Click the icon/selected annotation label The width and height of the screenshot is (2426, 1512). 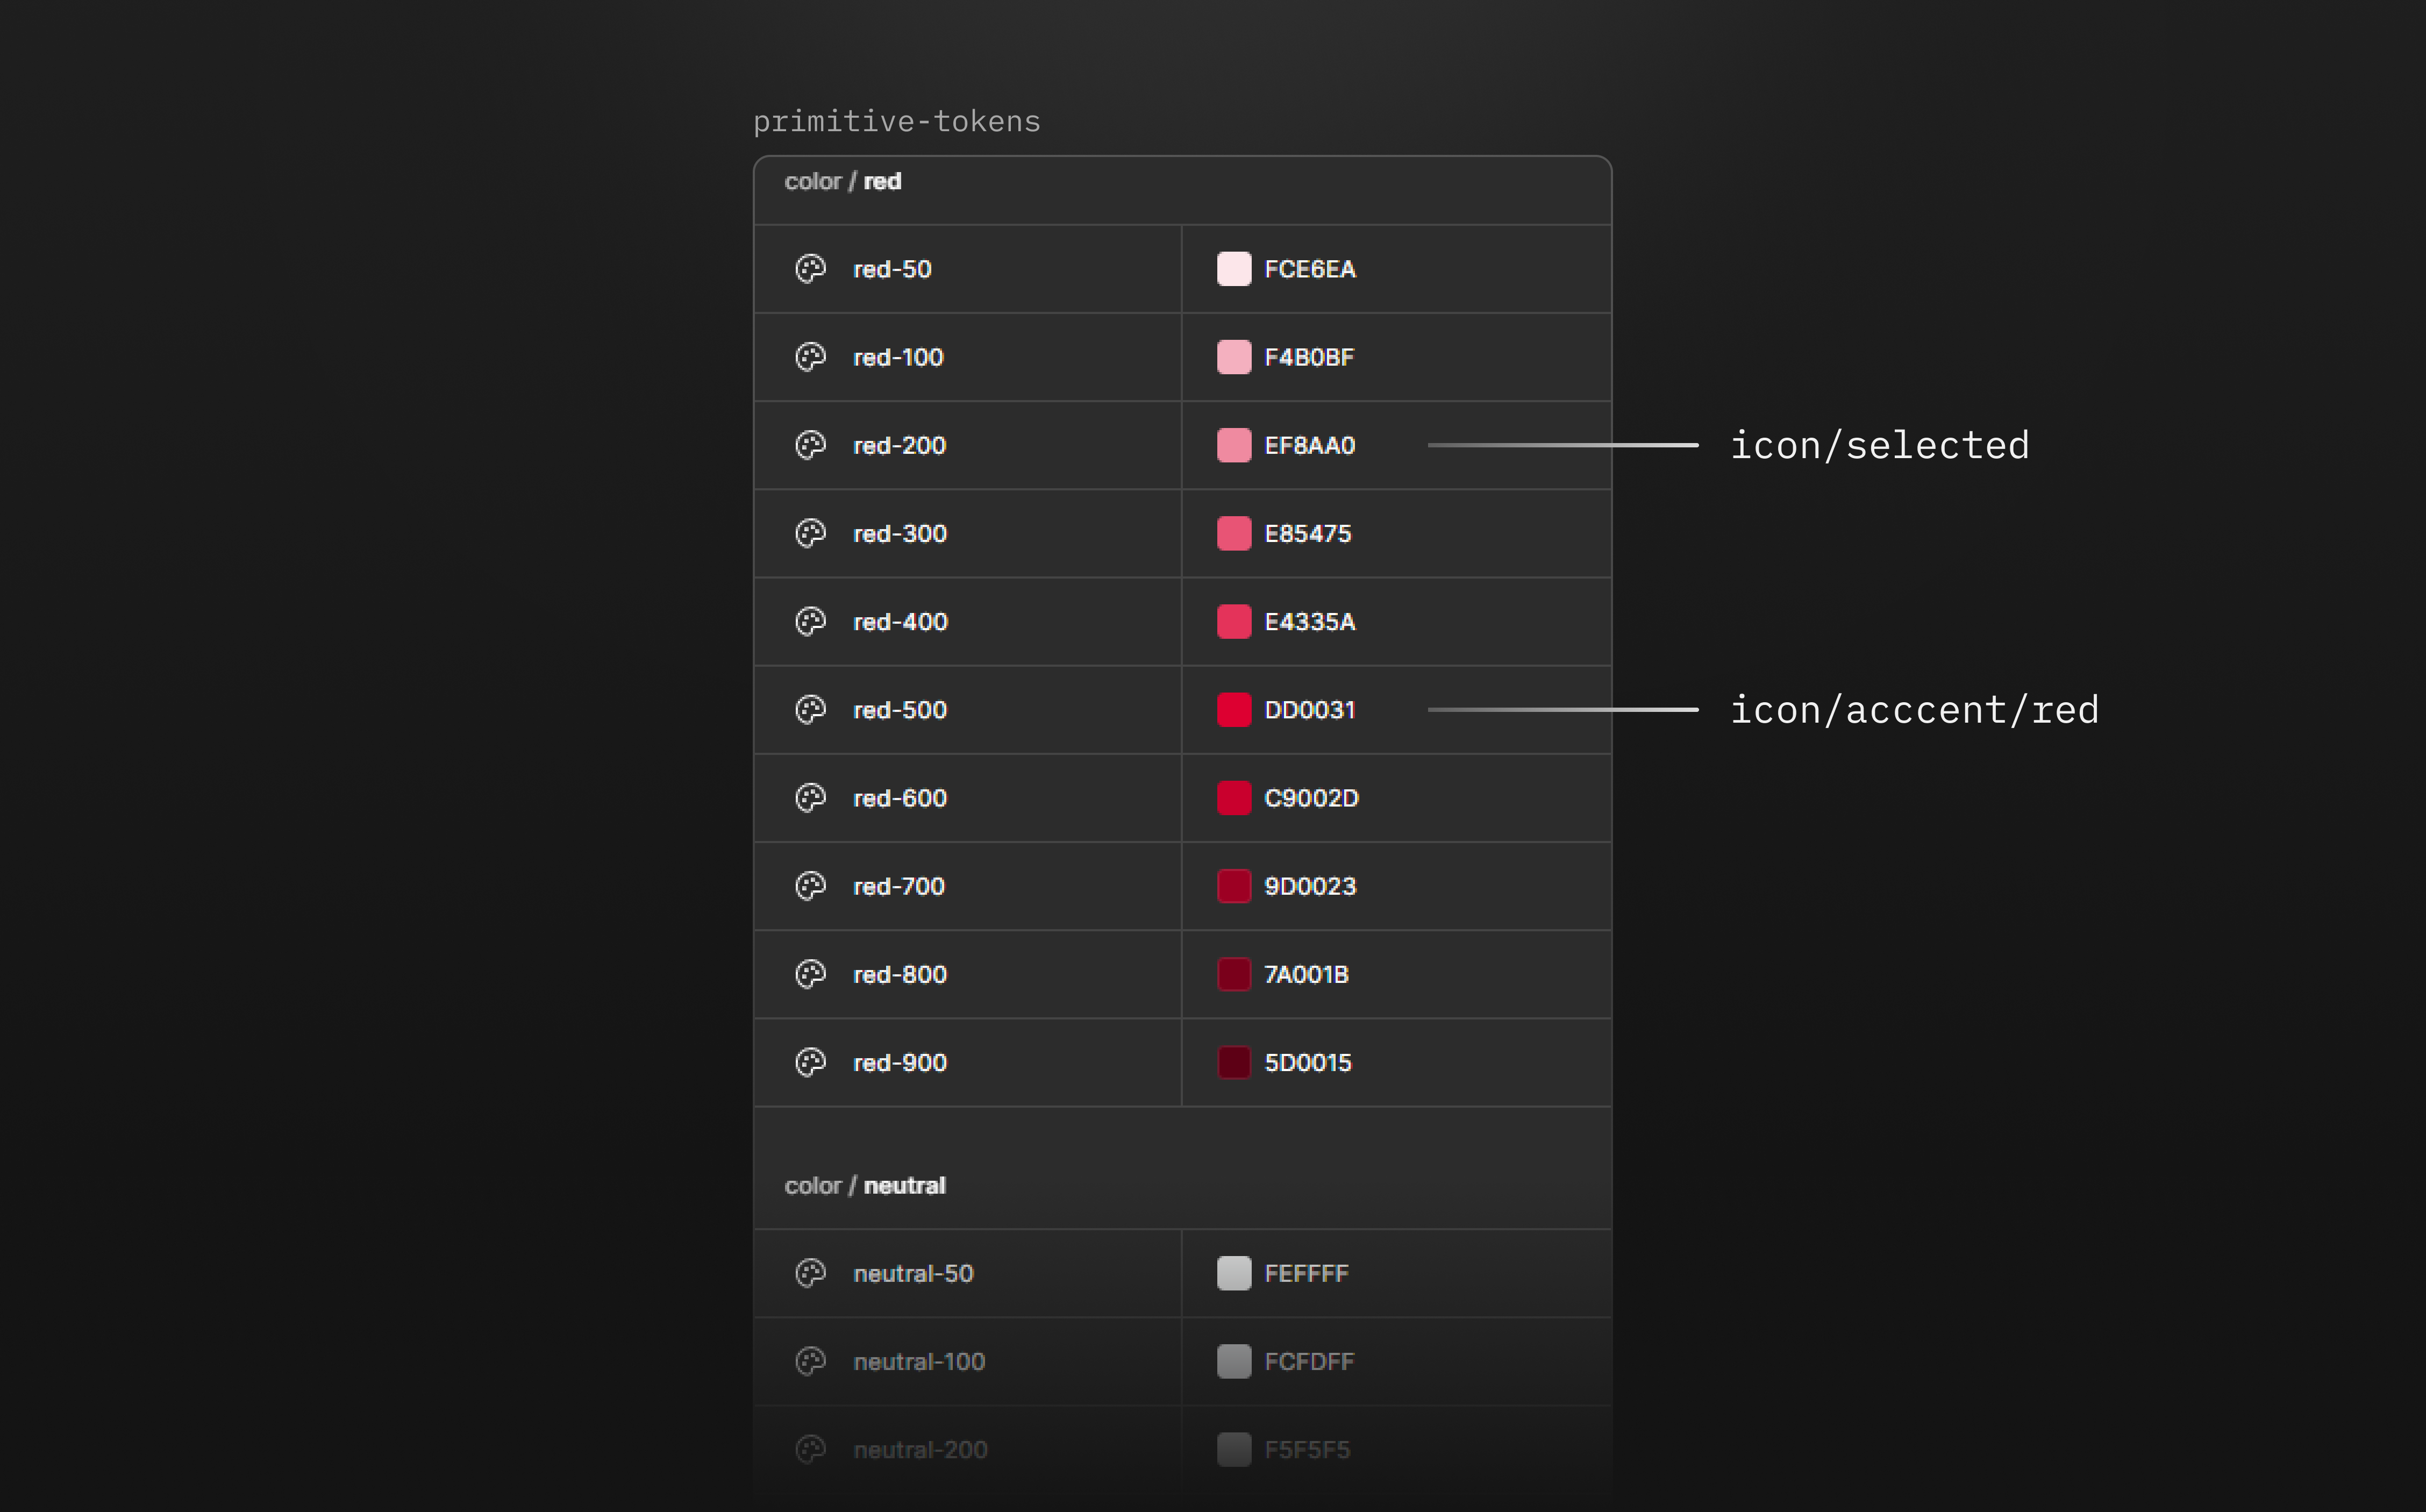click(1879, 445)
